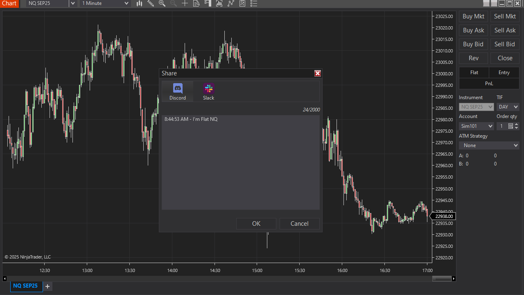Expand the TIF DAY dropdown
This screenshot has width=524, height=295.
508,107
